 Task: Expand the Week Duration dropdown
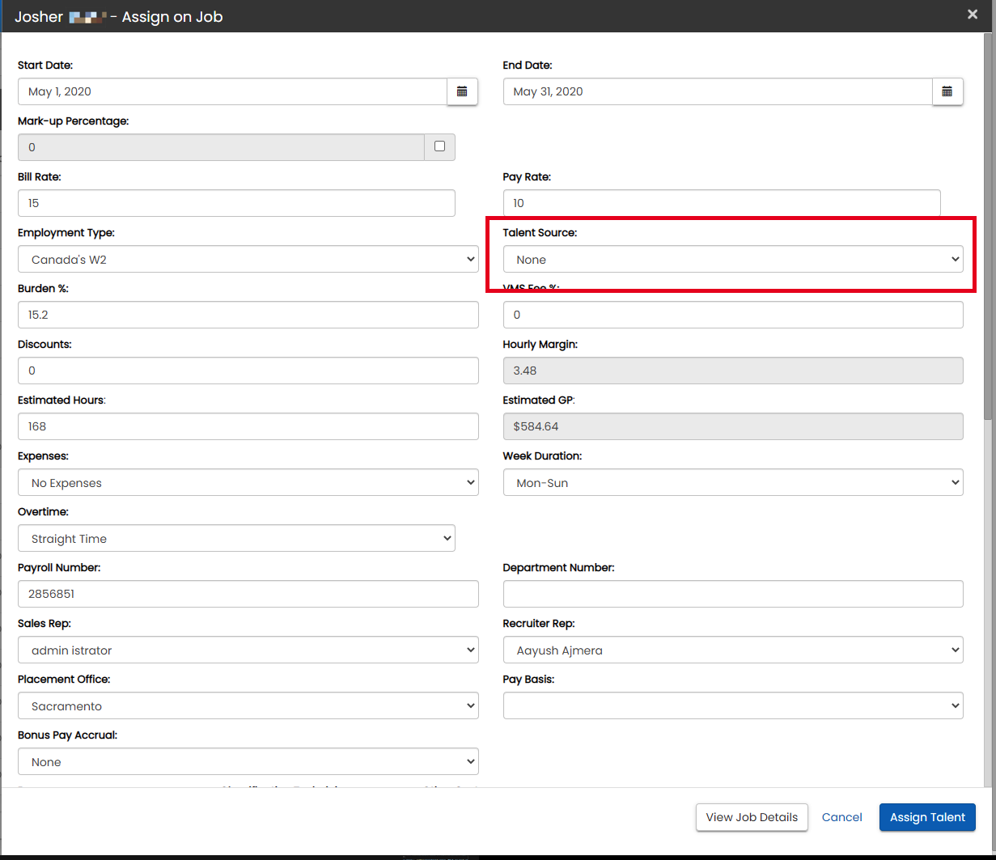tap(732, 483)
